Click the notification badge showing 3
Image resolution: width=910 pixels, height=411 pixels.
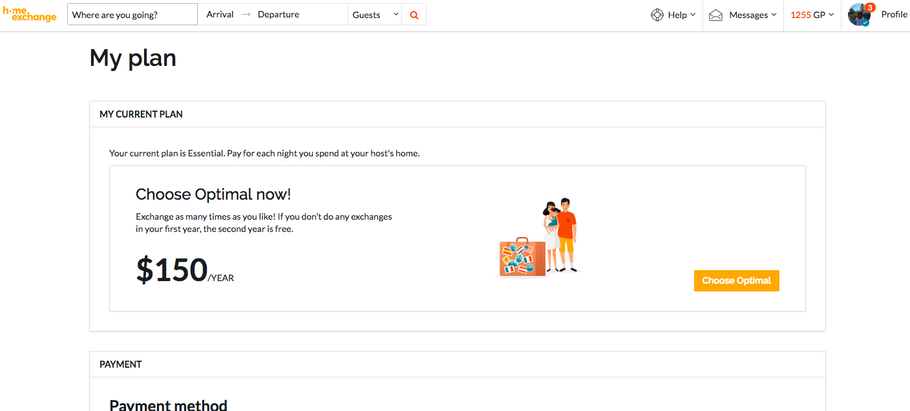pos(870,8)
